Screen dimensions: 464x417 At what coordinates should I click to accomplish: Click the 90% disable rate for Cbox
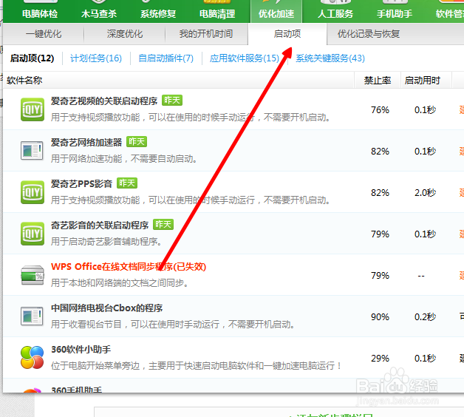point(380,317)
